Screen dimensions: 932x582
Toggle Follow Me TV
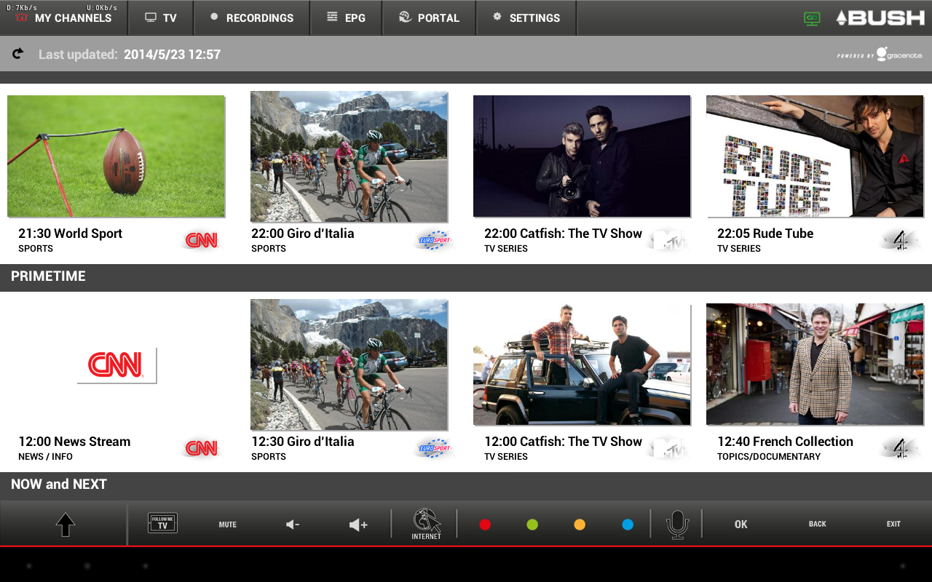pos(162,523)
